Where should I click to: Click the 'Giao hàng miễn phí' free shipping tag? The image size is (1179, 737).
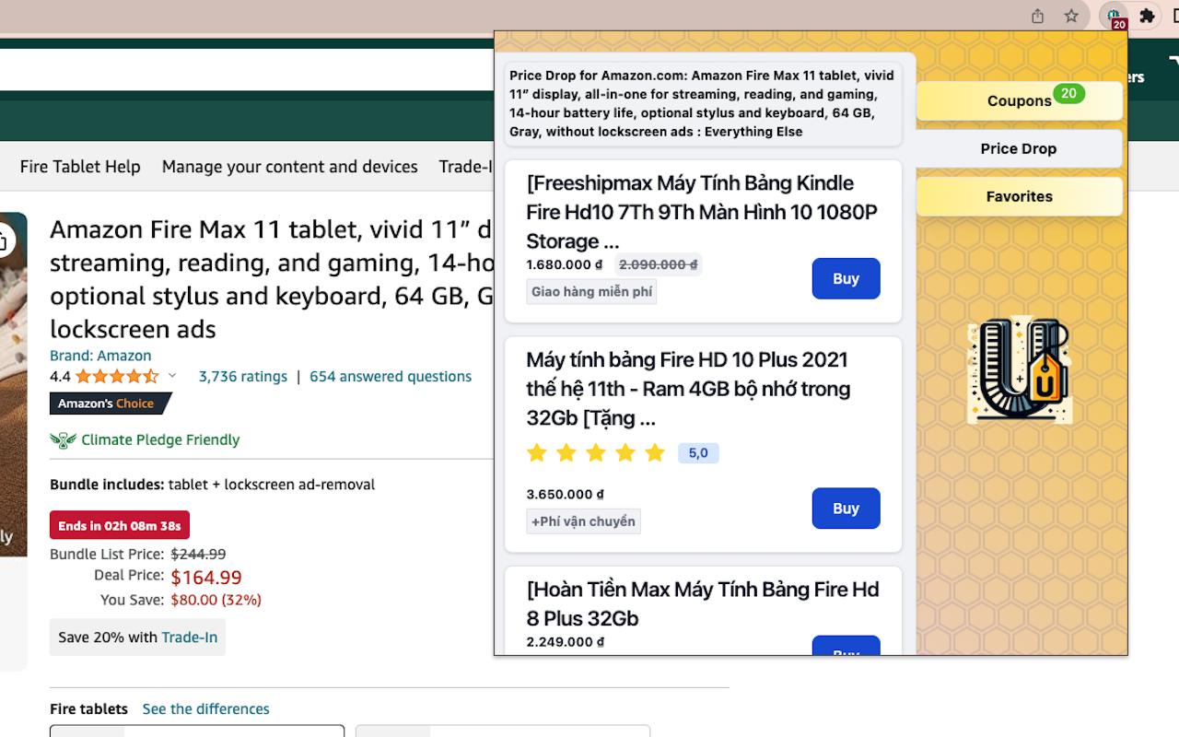[x=591, y=292]
